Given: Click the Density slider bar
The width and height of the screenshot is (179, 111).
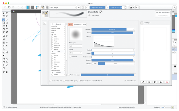Looking at the screenshot, I should pos(112,60).
